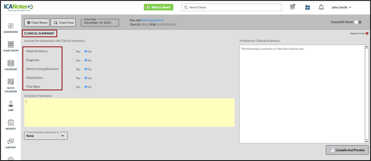Click the preview pane scroll down arrow
Image resolution: width=371 pixels, height=161 pixels.
click(367, 141)
